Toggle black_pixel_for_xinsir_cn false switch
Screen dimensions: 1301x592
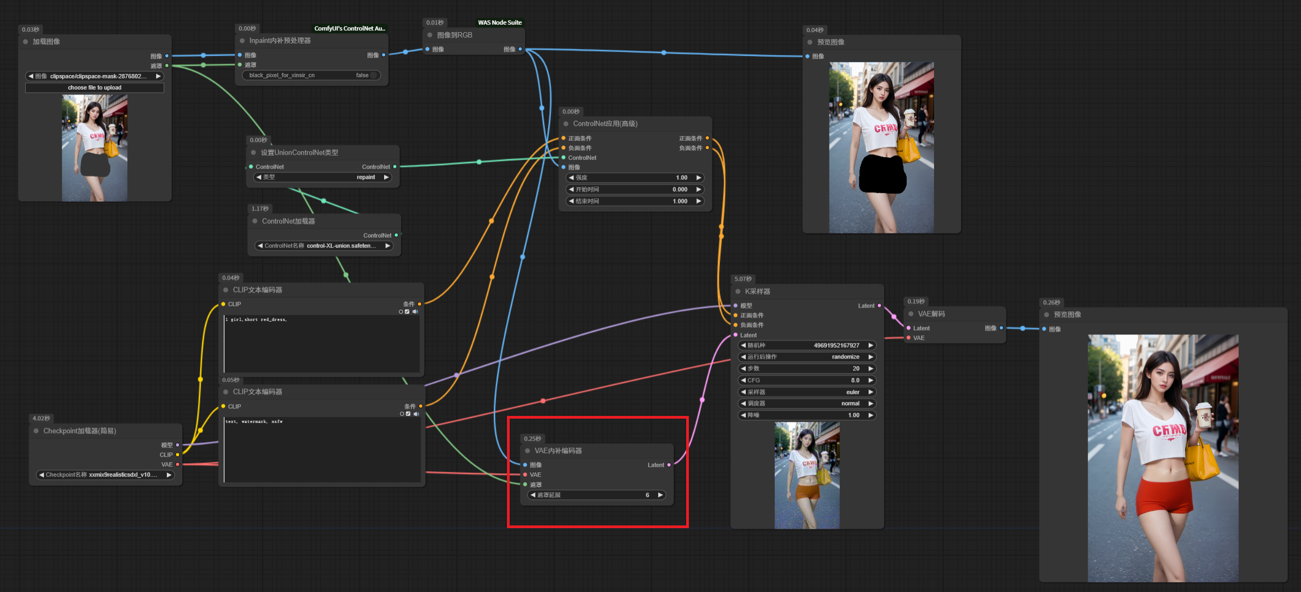[x=374, y=75]
